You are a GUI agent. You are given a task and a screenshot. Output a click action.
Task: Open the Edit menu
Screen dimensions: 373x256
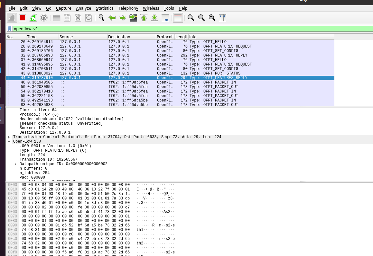pos(23,8)
